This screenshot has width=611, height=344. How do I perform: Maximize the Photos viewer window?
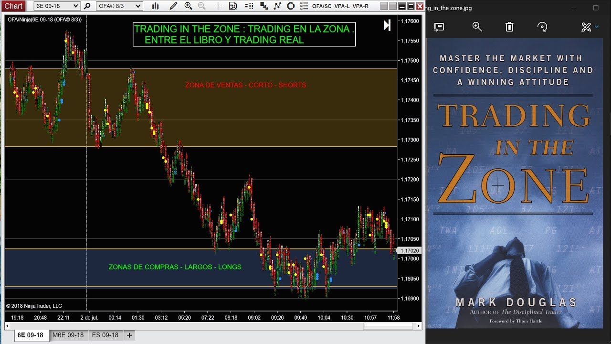(596, 8)
